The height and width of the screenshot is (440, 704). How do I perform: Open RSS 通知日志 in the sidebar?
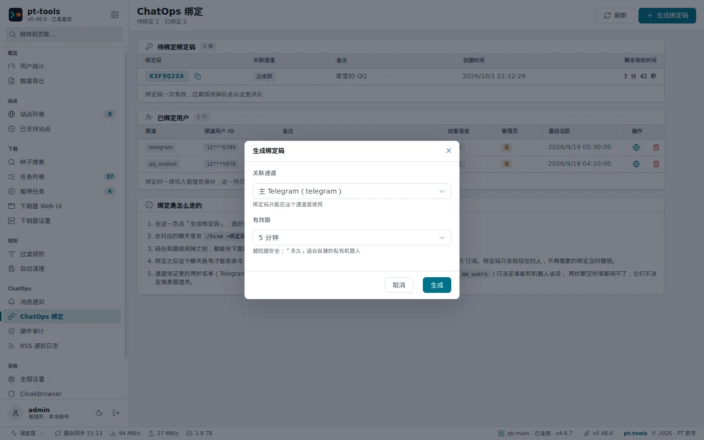click(x=62, y=346)
